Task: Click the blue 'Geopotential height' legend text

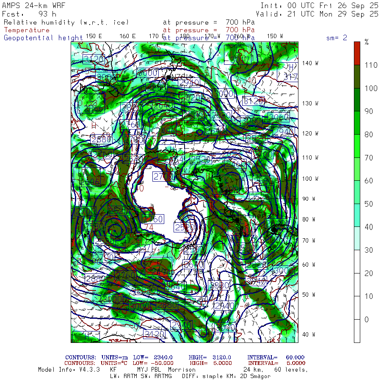Action: [x=43, y=38]
